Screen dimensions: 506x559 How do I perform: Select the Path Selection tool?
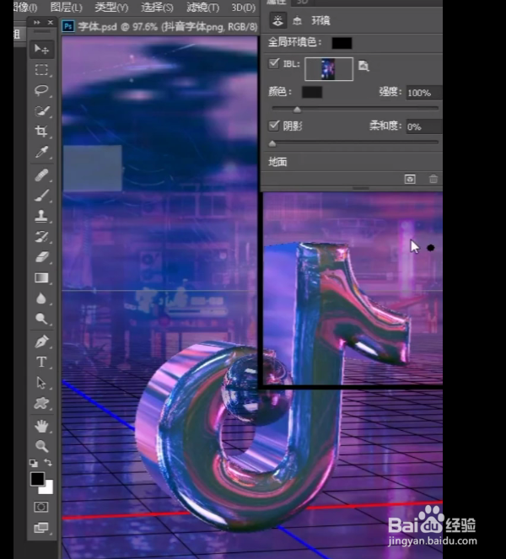coord(41,383)
